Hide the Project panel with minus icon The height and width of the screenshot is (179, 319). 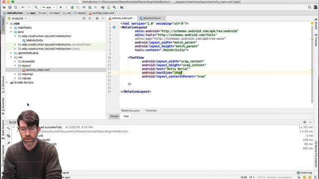(103, 18)
